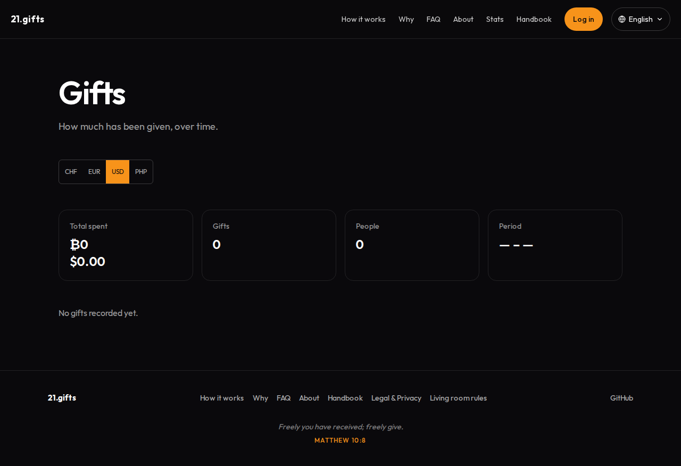
Task: Open Living room rules footer link
Action: pyautogui.click(x=458, y=398)
